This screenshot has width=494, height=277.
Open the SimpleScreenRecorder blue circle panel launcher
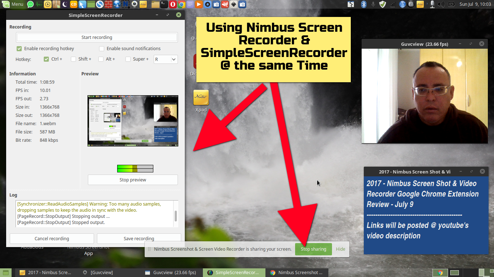[100, 4]
